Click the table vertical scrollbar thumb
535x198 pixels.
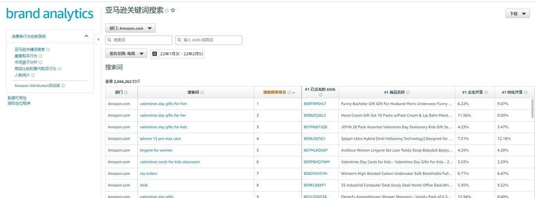(x=533, y=109)
